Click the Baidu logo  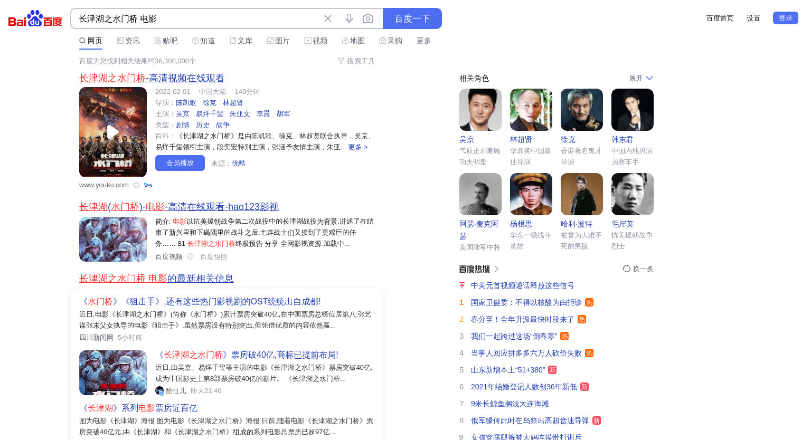click(x=35, y=19)
